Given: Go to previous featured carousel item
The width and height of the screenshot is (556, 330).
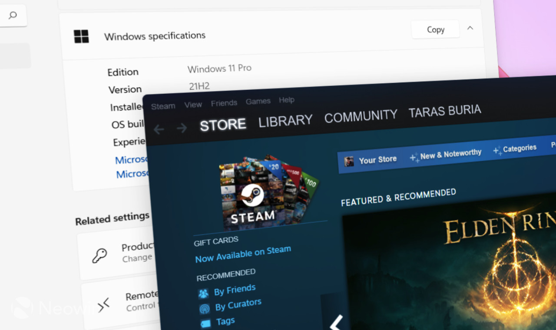Looking at the screenshot, I should pos(337,322).
